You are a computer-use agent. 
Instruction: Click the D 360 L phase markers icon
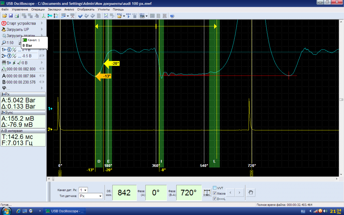(207, 192)
